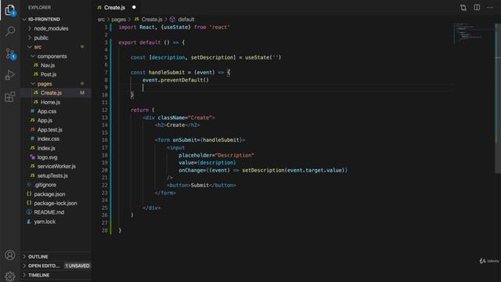Open the Search view in activity bar
The height and width of the screenshot is (282, 501).
(10, 31)
